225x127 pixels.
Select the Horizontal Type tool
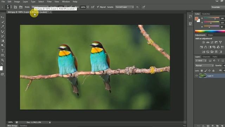point(2,50)
